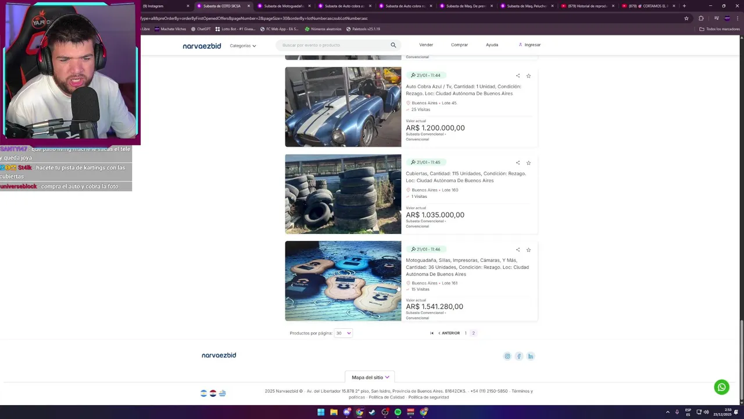
Task: Click the browser address bar URL
Action: click(x=254, y=18)
